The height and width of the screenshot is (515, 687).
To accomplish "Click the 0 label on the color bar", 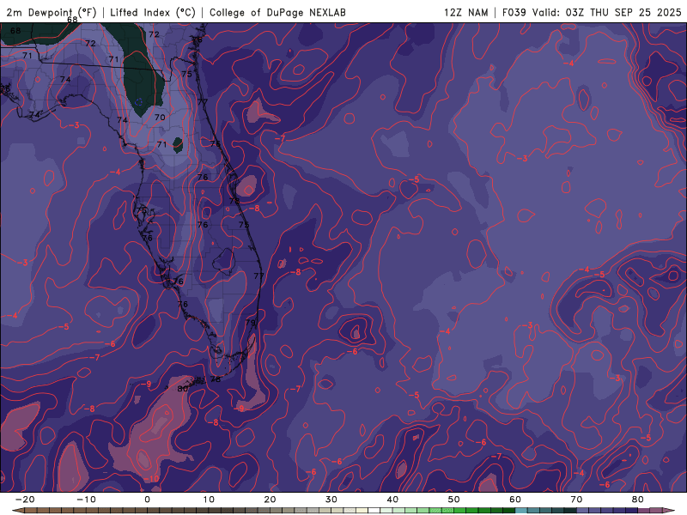I will point(147,500).
